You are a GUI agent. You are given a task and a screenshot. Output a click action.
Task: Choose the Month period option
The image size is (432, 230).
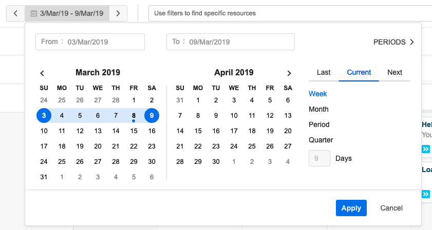tap(318, 109)
